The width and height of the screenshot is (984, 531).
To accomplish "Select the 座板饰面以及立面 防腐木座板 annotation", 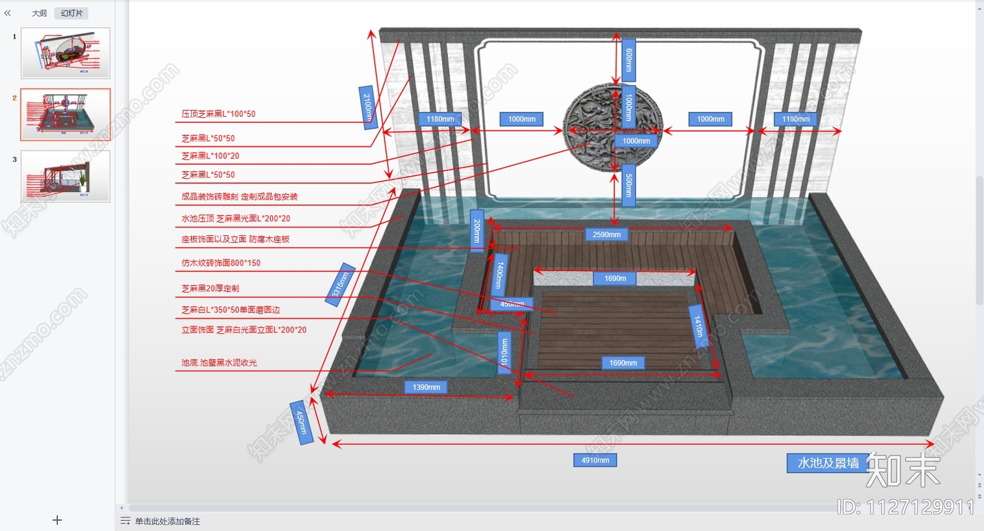I will click(235, 239).
